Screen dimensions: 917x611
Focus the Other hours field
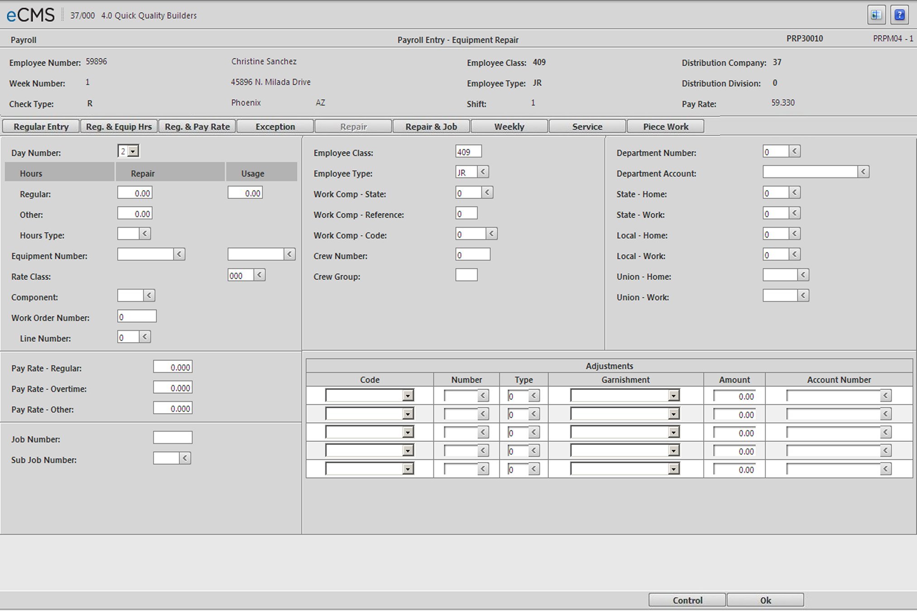pos(135,213)
